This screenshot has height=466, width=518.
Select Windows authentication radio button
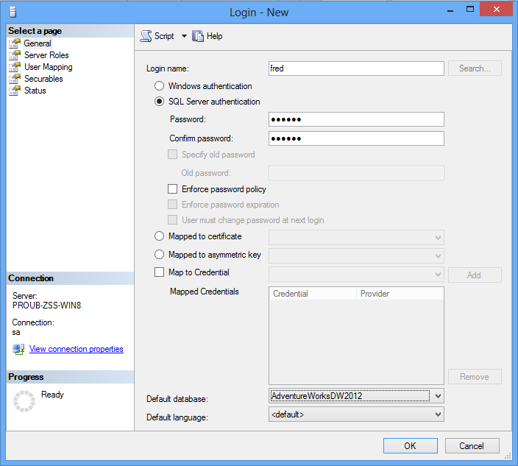click(160, 86)
